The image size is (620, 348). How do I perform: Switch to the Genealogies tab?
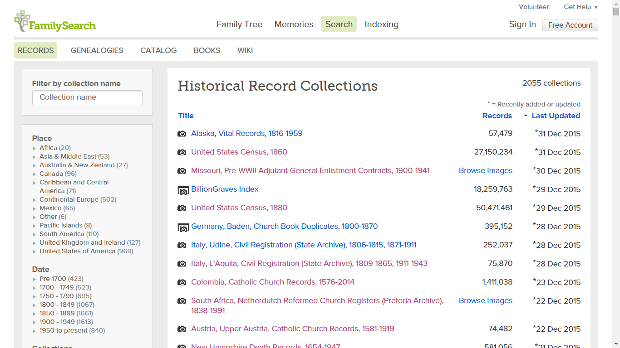click(x=97, y=50)
